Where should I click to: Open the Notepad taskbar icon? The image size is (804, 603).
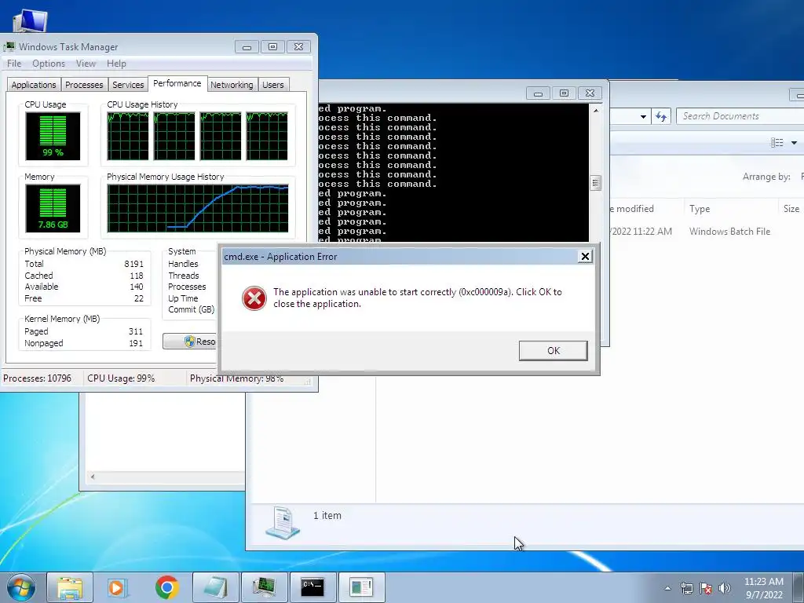tap(215, 587)
